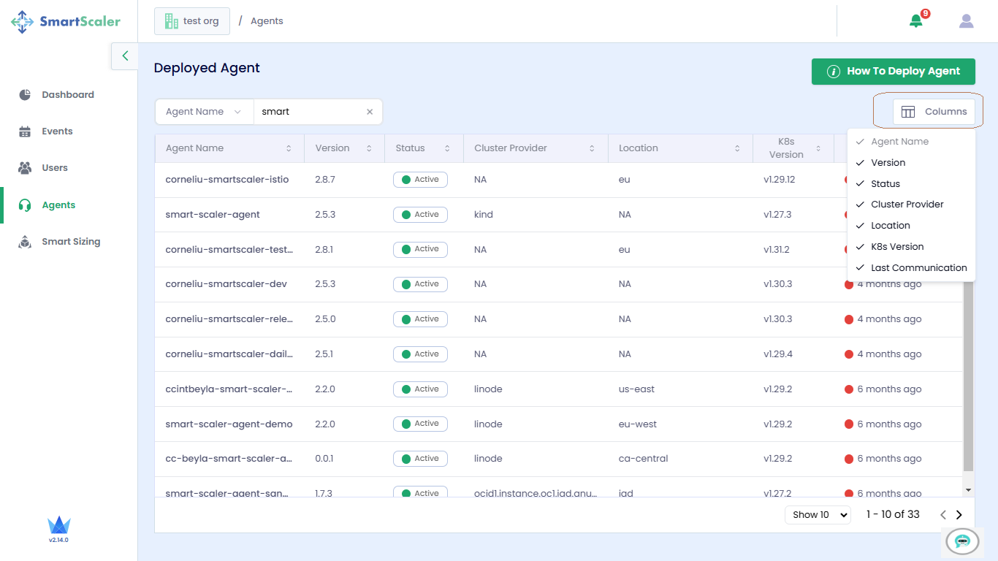Click the ca-central location cell
Image resolution: width=998 pixels, height=561 pixels.
pos(643,459)
